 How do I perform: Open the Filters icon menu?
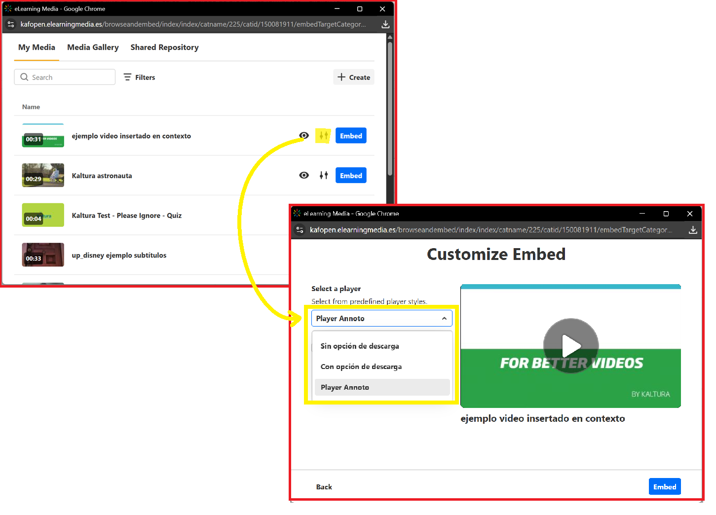127,77
